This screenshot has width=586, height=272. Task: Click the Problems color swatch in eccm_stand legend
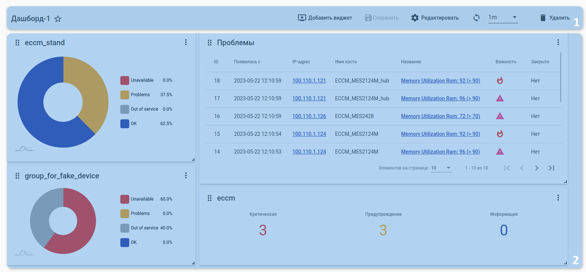pos(125,95)
